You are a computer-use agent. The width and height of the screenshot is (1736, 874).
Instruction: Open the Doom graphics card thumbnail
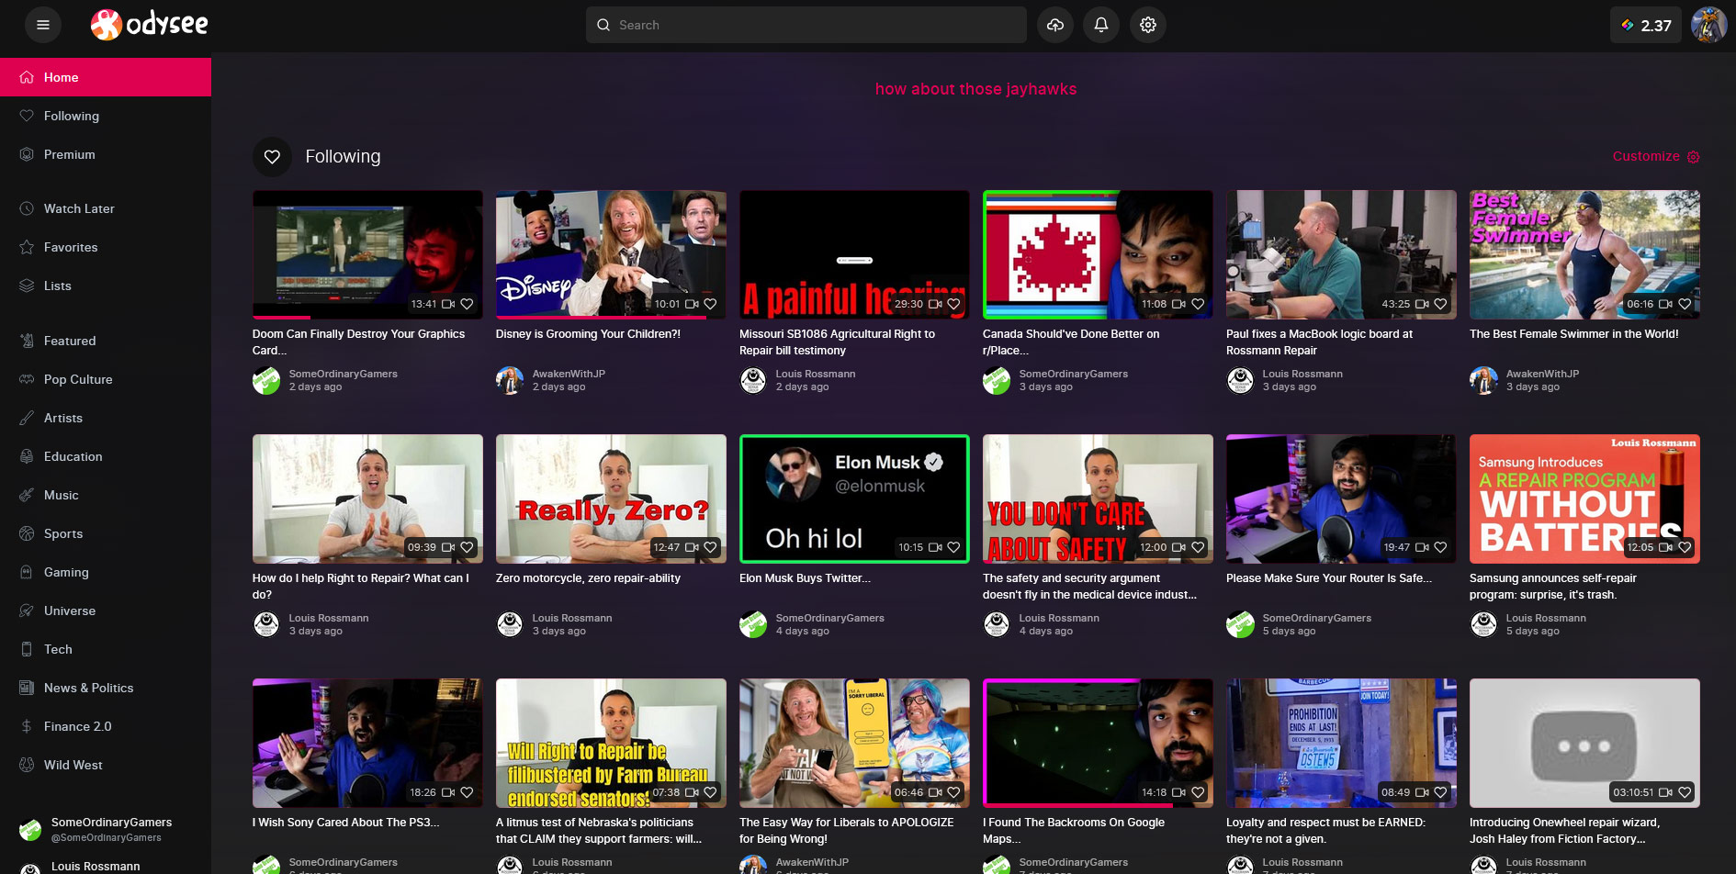(367, 254)
